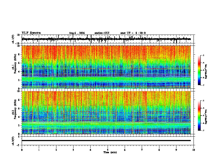The height and width of the screenshot is (168, 218).
Task: Click the flat black ch.3 trace line
Action: point(106,141)
